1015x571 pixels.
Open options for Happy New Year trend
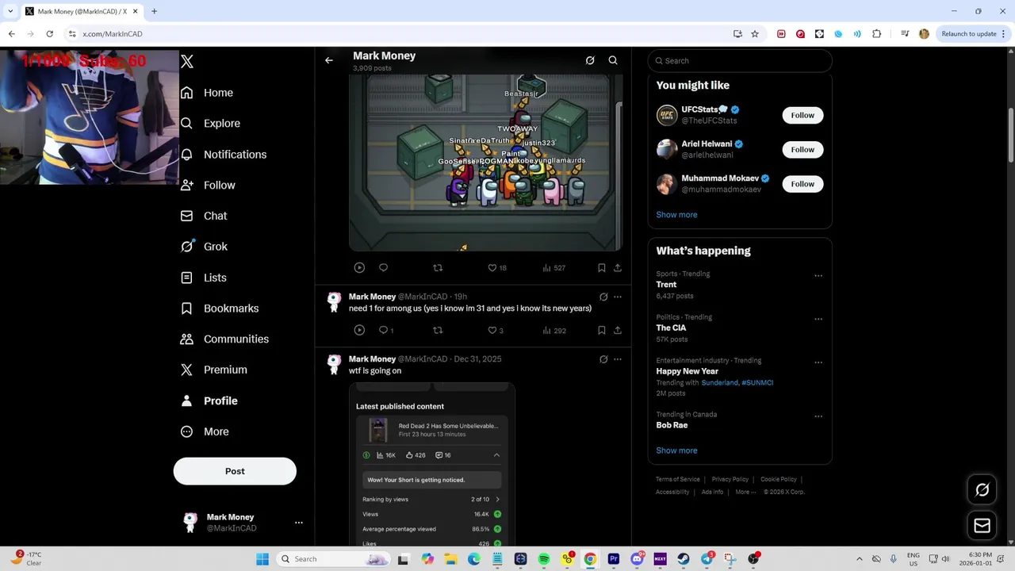818,362
